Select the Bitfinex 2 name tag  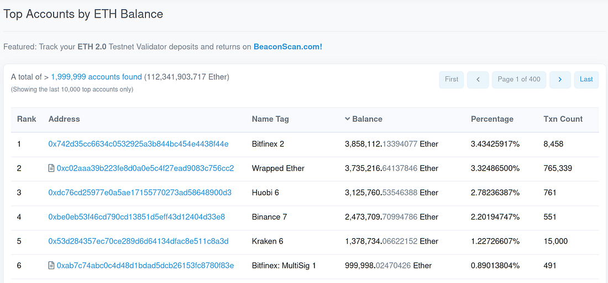[268, 144]
